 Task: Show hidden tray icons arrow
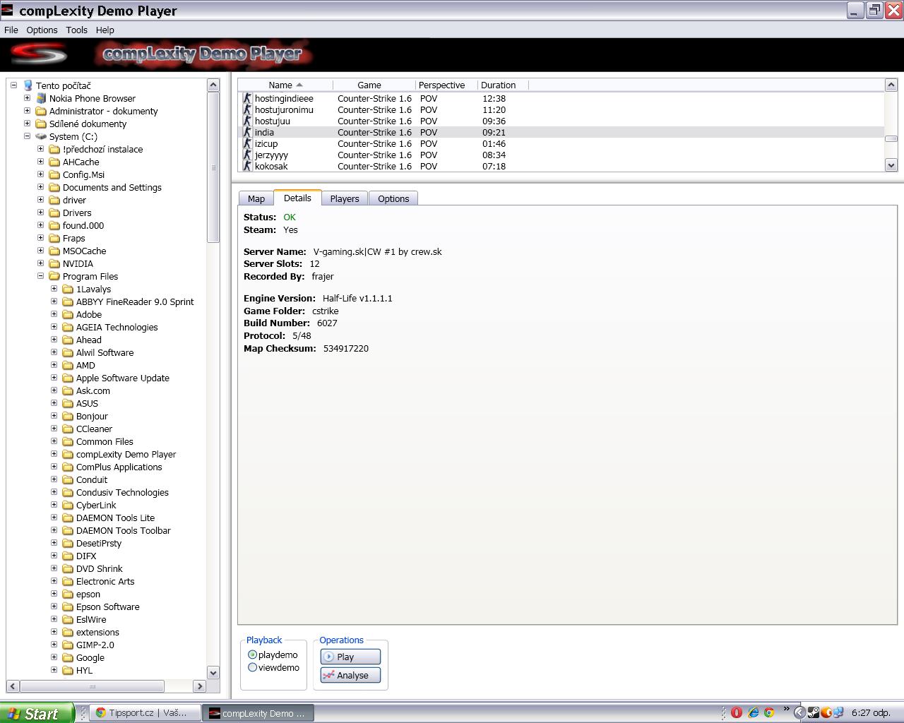799,713
